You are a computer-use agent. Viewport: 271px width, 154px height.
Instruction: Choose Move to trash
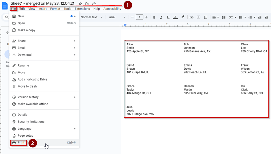[x=44, y=86]
